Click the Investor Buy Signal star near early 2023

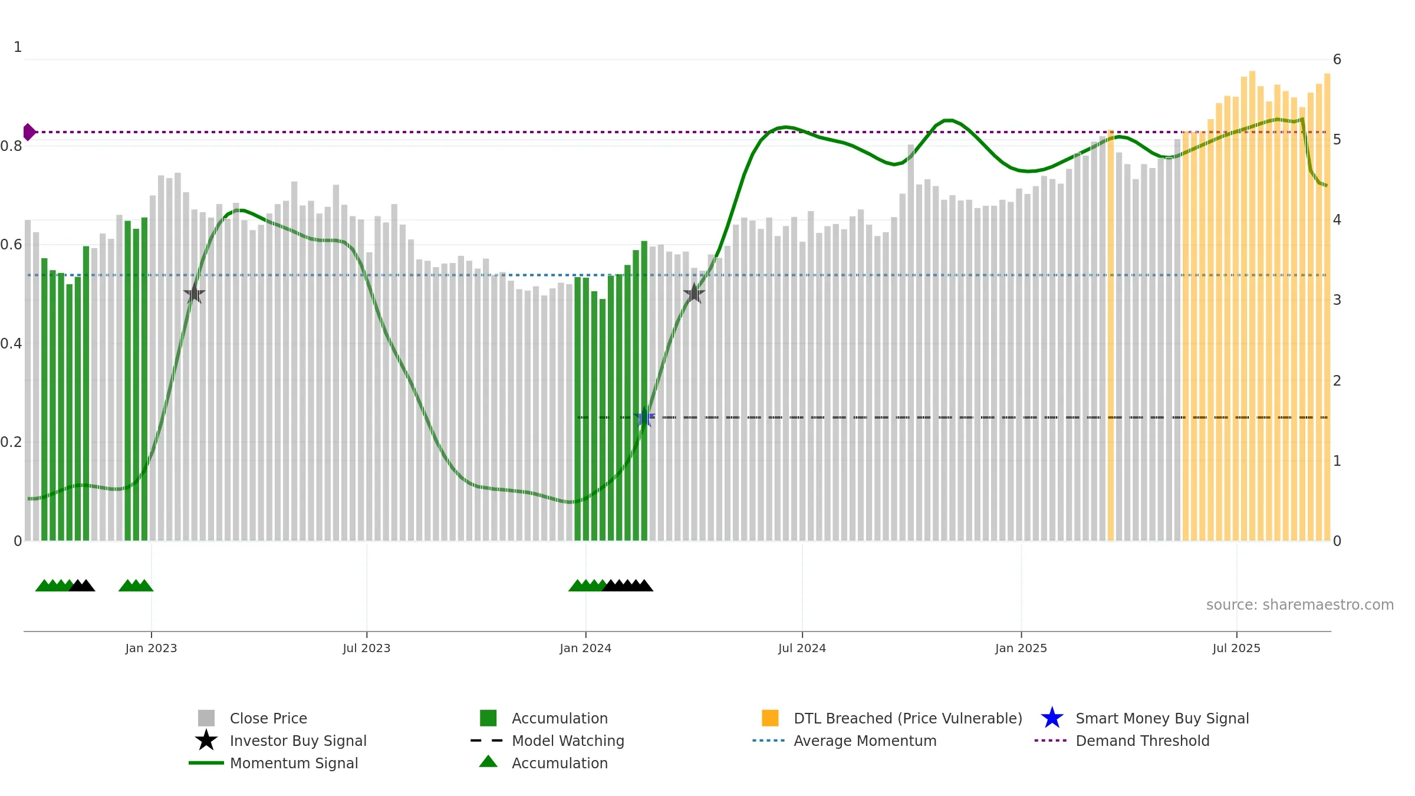[194, 293]
